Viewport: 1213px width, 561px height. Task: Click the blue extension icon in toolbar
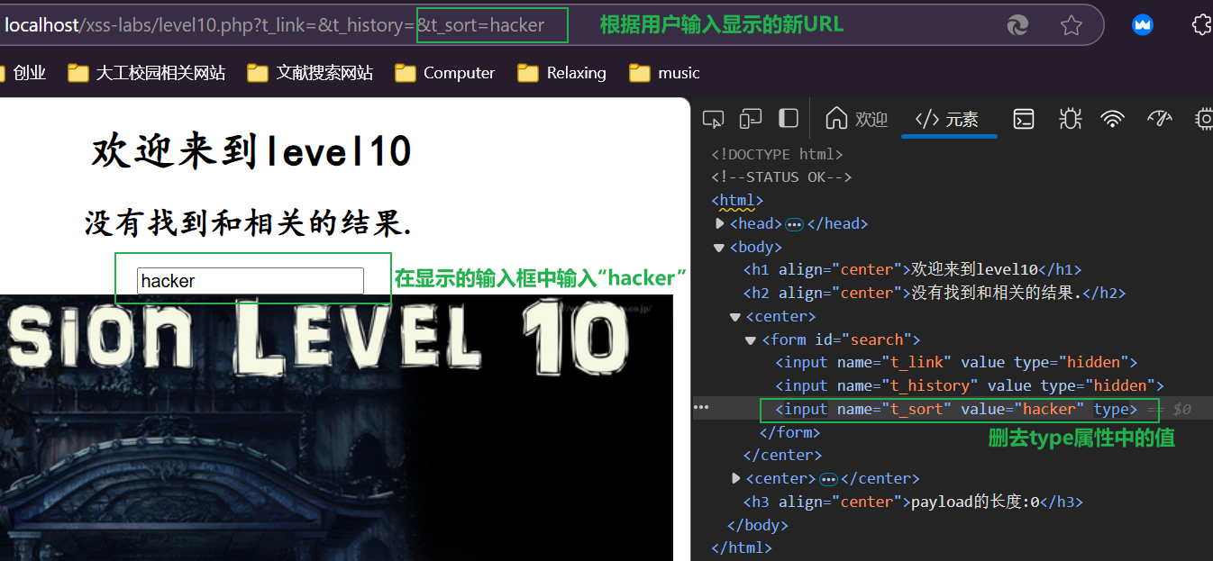(x=1143, y=25)
